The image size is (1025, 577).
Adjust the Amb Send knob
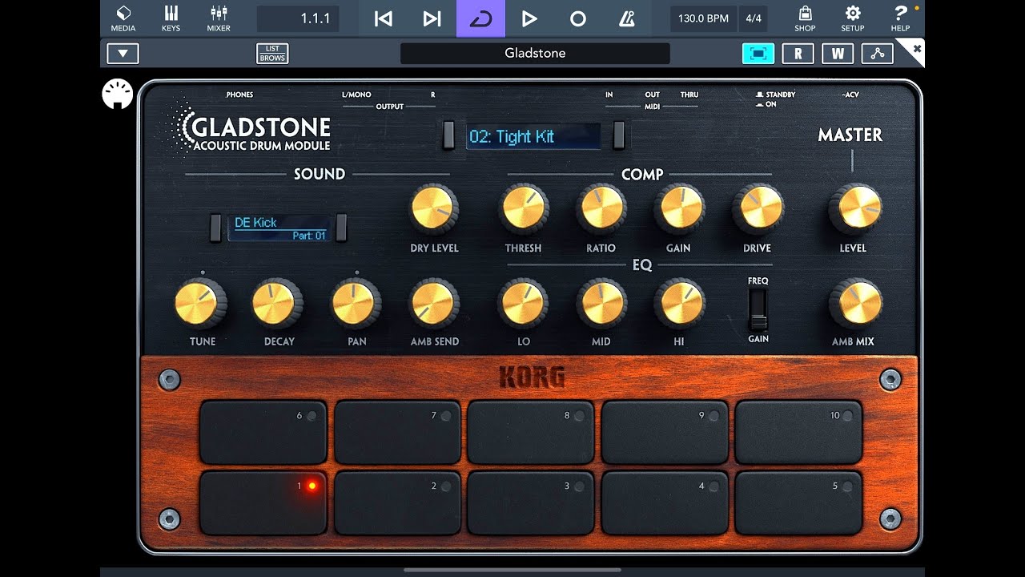point(434,304)
